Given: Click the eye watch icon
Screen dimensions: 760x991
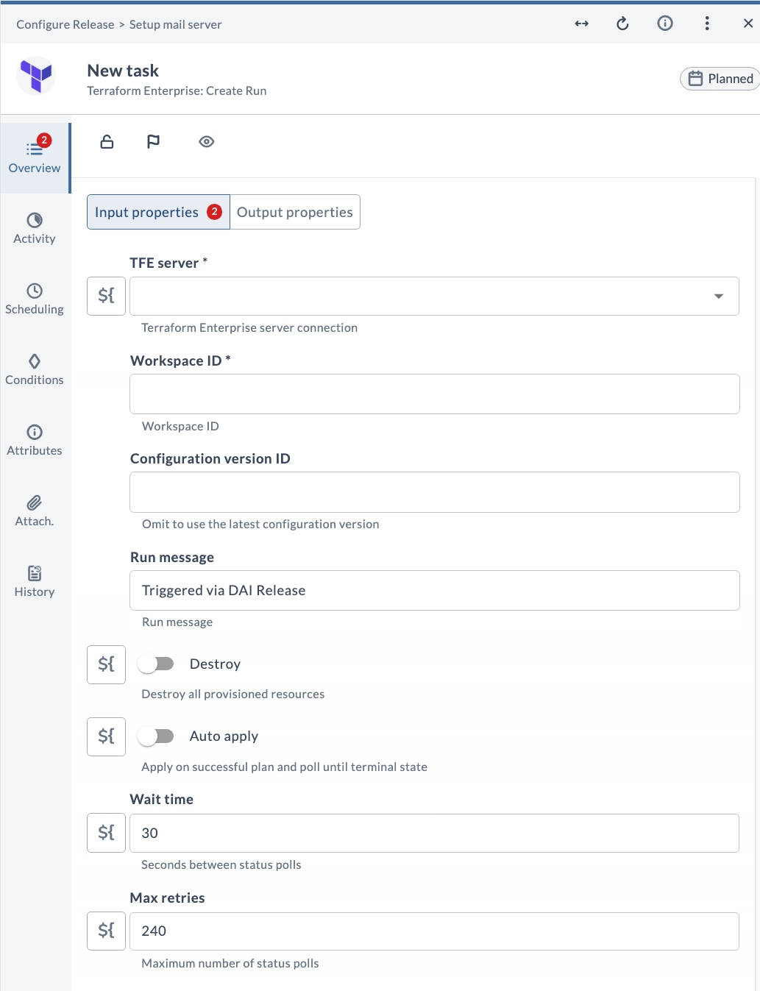Looking at the screenshot, I should coord(207,142).
